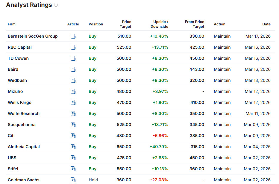Open the TD Cowen article icon
This screenshot has width=279, height=184.
pos(73,58)
